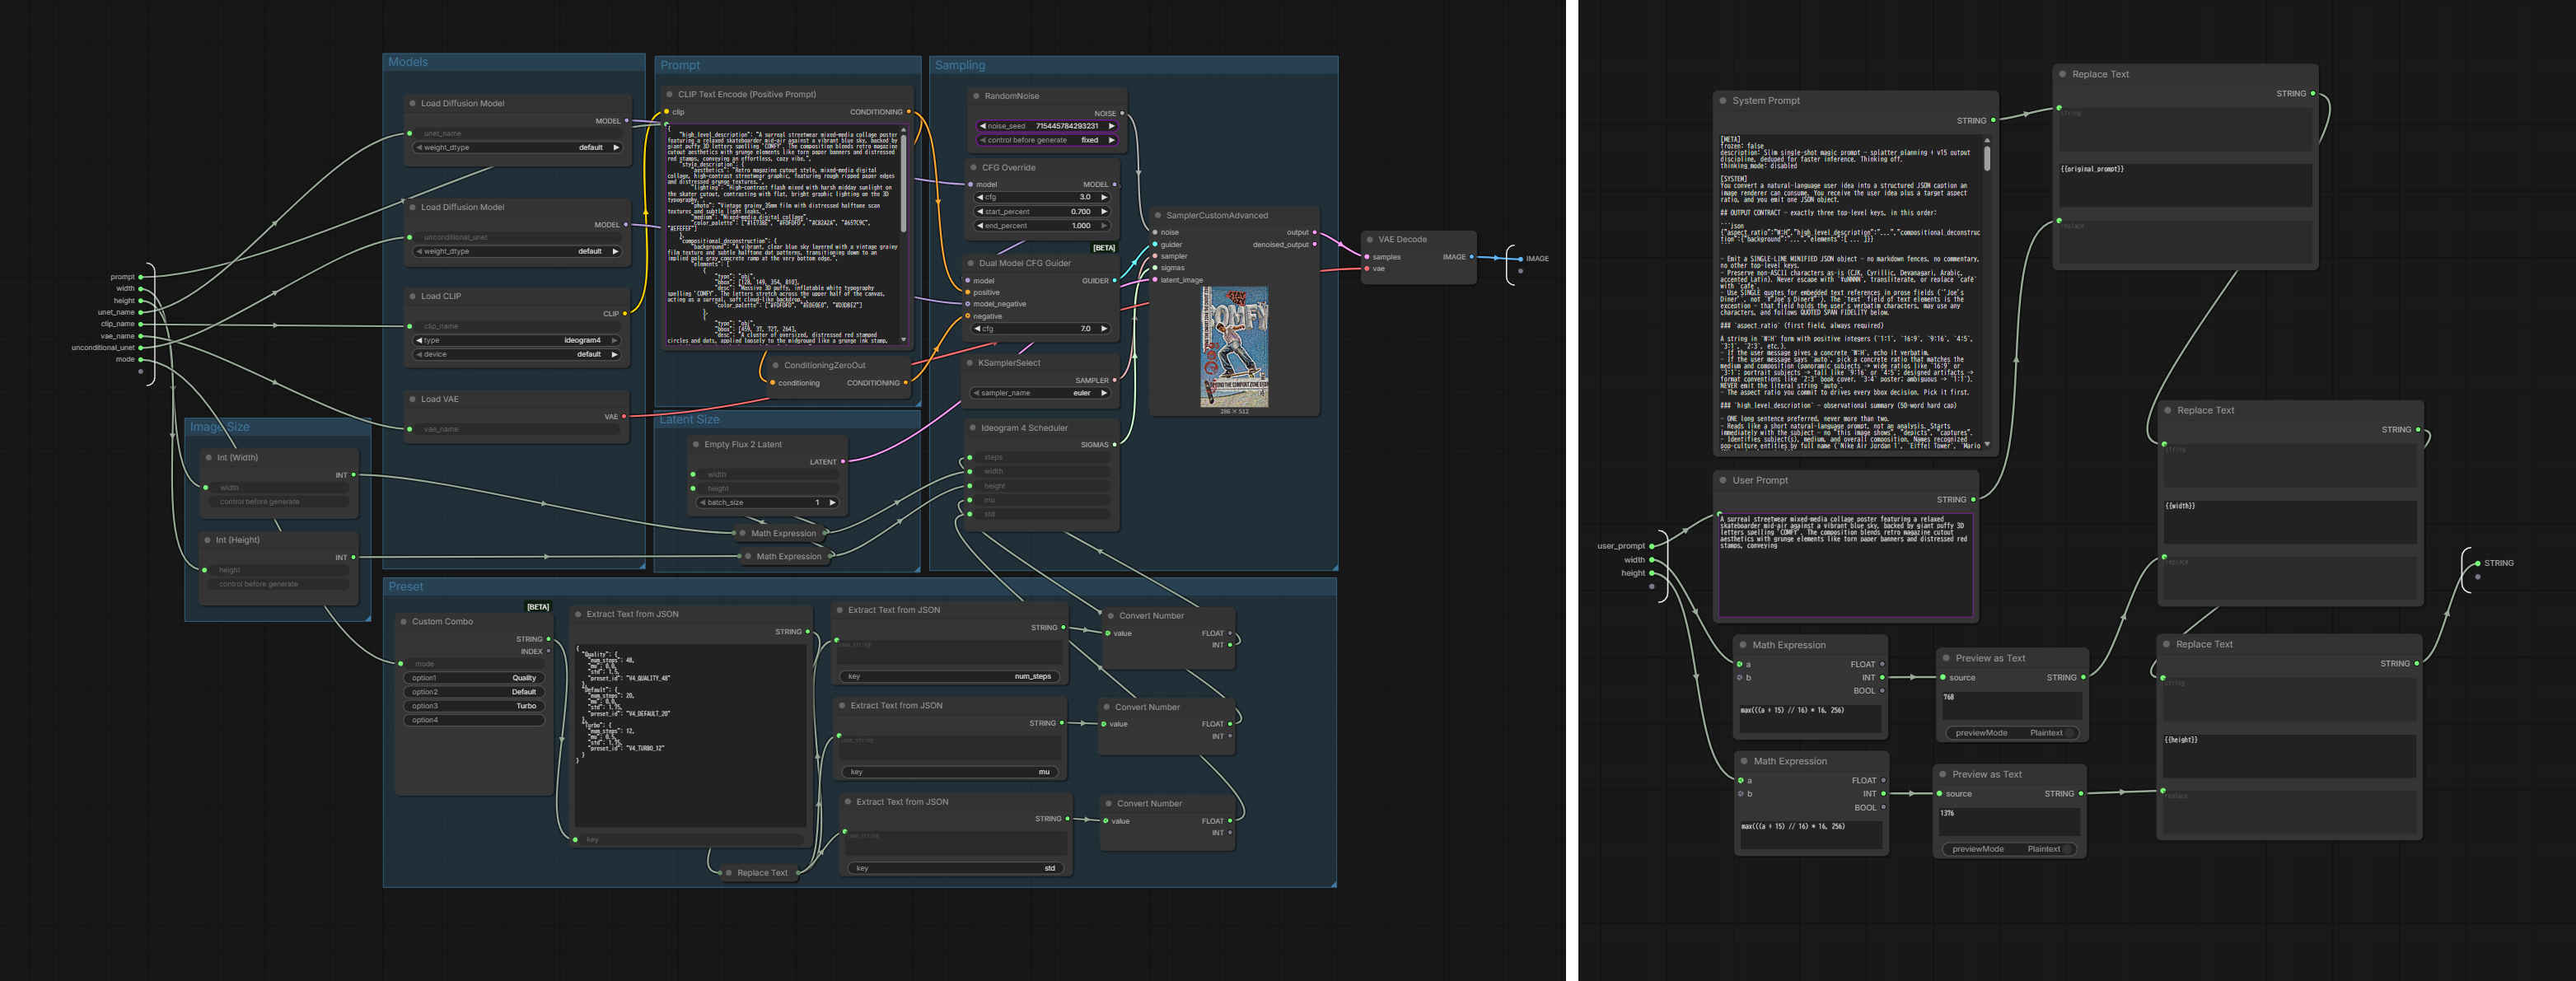Image resolution: width=2576 pixels, height=981 pixels.
Task: Edit option1 field showing Quality
Action: [474, 678]
